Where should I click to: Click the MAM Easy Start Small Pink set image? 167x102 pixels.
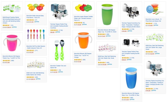(x=107, y=47)
